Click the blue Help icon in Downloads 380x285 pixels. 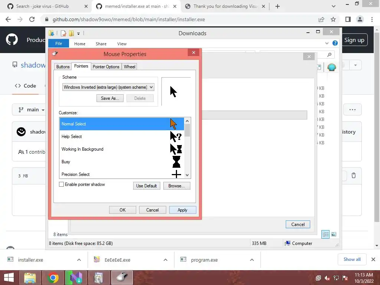335,43
